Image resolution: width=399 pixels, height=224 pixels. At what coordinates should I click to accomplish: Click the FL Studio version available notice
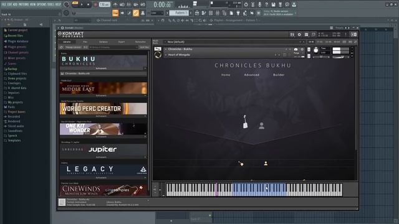coord(279,13)
